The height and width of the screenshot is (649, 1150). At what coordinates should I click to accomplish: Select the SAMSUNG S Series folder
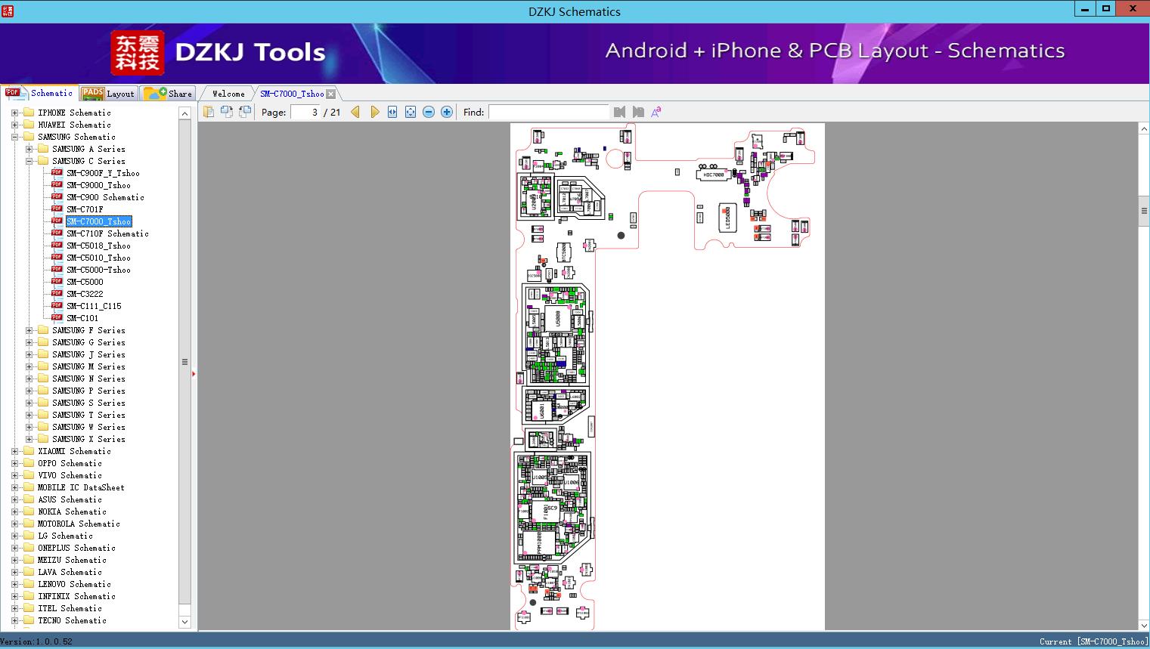click(x=88, y=403)
